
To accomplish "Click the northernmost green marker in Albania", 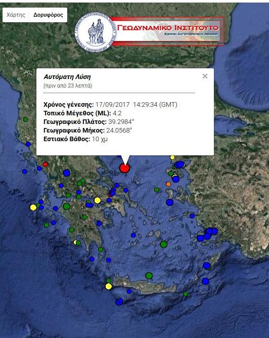I will click(26, 119).
